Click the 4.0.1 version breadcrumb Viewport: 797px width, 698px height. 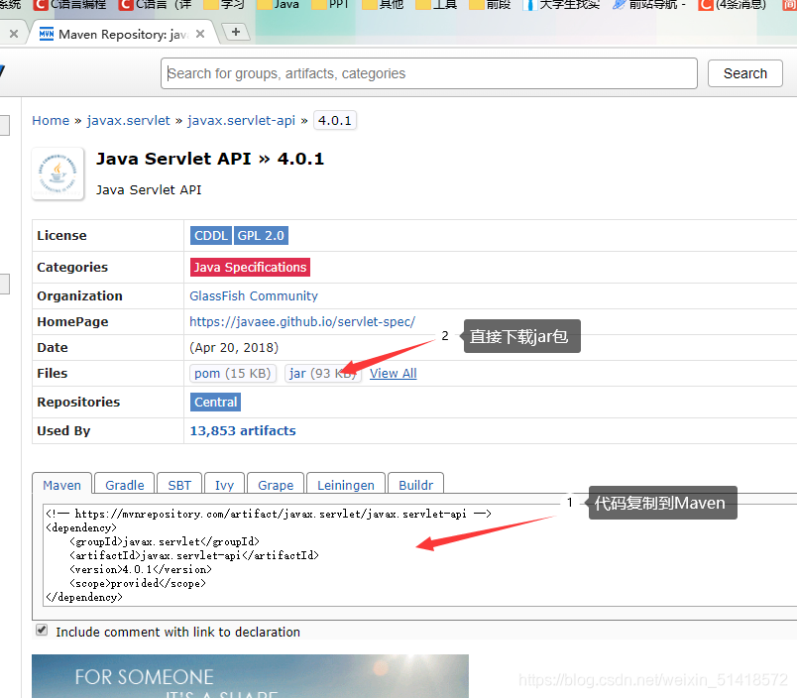click(335, 121)
